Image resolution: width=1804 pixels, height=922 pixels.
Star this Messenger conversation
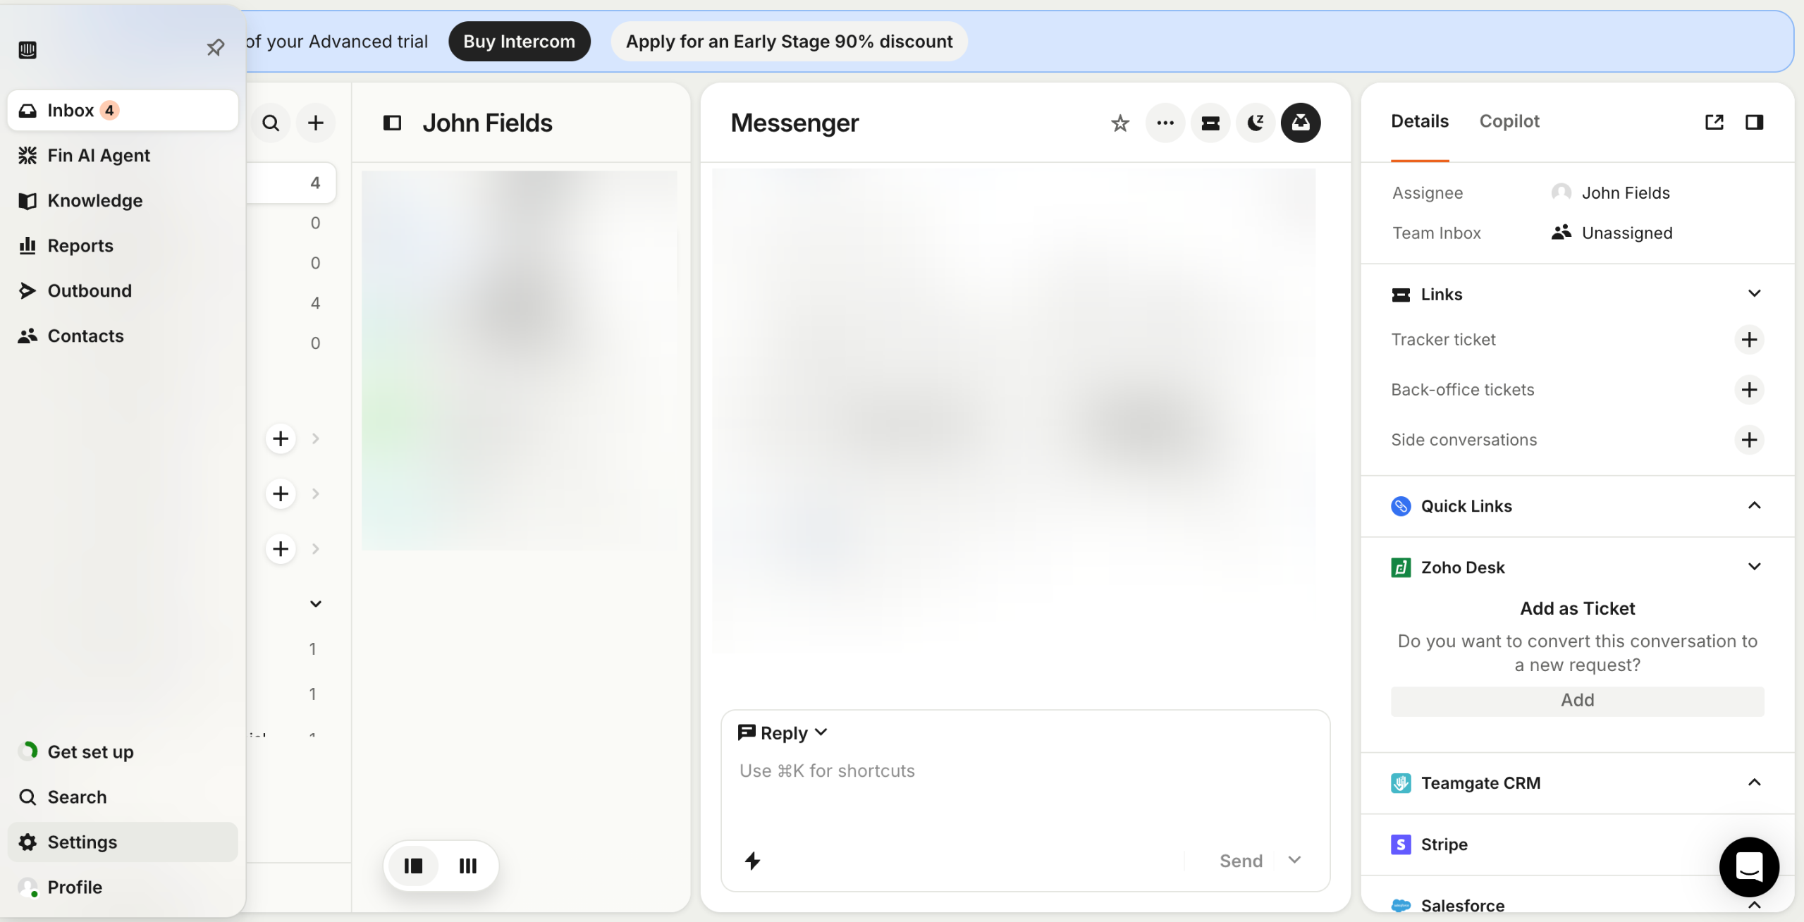pyautogui.click(x=1119, y=123)
